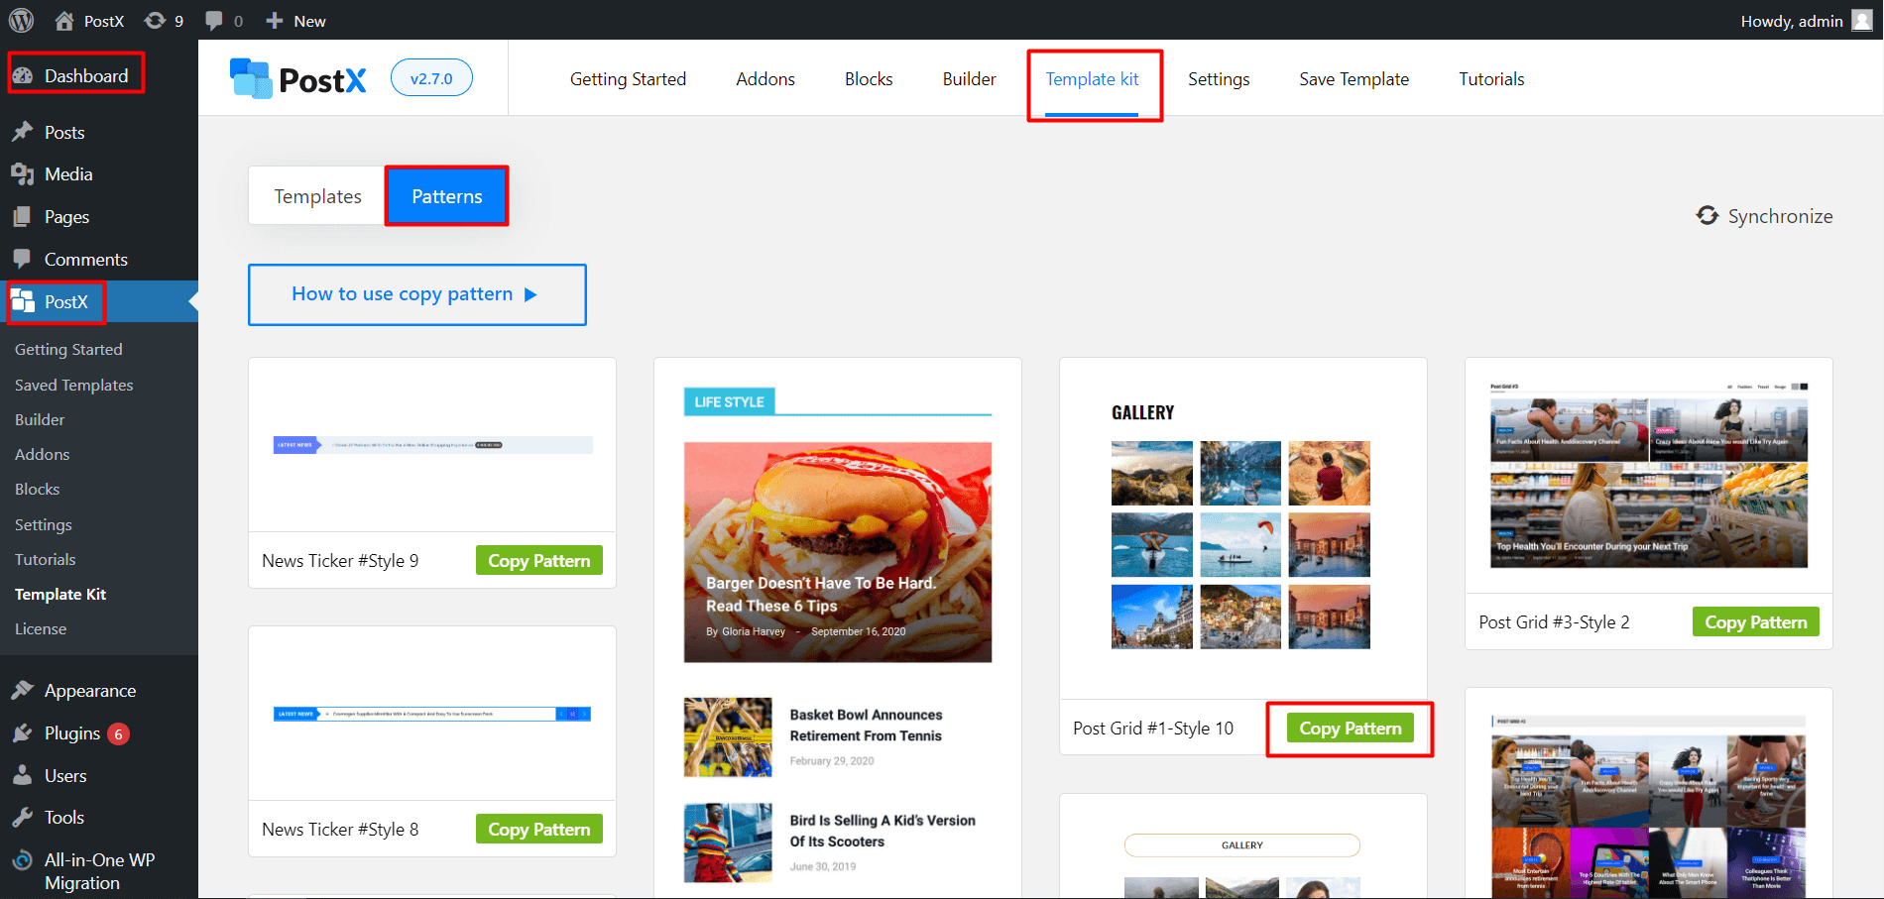This screenshot has height=899, width=1884.
Task: Click the Gallery pattern preview thumbnail
Action: tap(1240, 530)
